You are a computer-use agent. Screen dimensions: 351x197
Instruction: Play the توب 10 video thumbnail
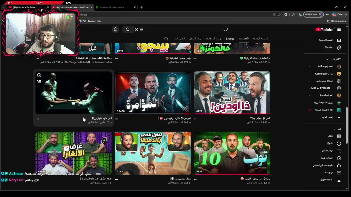(232, 153)
